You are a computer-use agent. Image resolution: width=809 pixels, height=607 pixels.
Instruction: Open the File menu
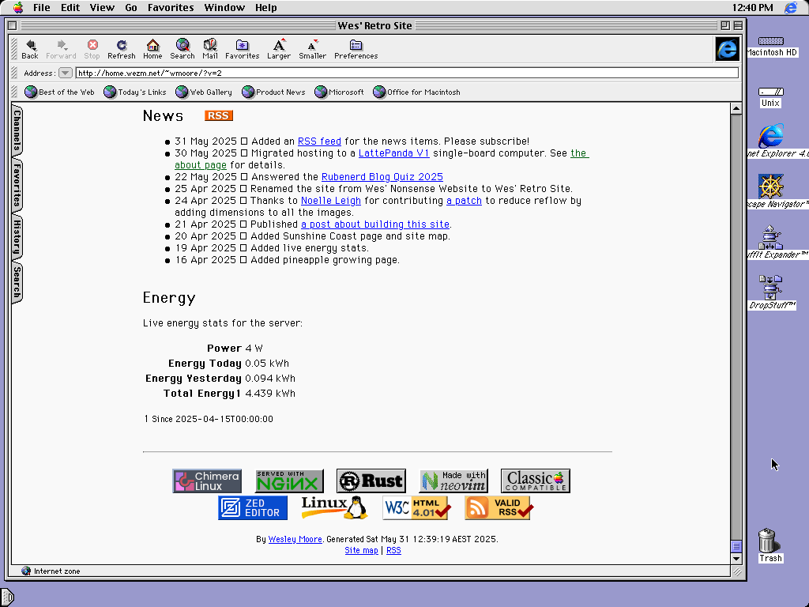point(41,7)
